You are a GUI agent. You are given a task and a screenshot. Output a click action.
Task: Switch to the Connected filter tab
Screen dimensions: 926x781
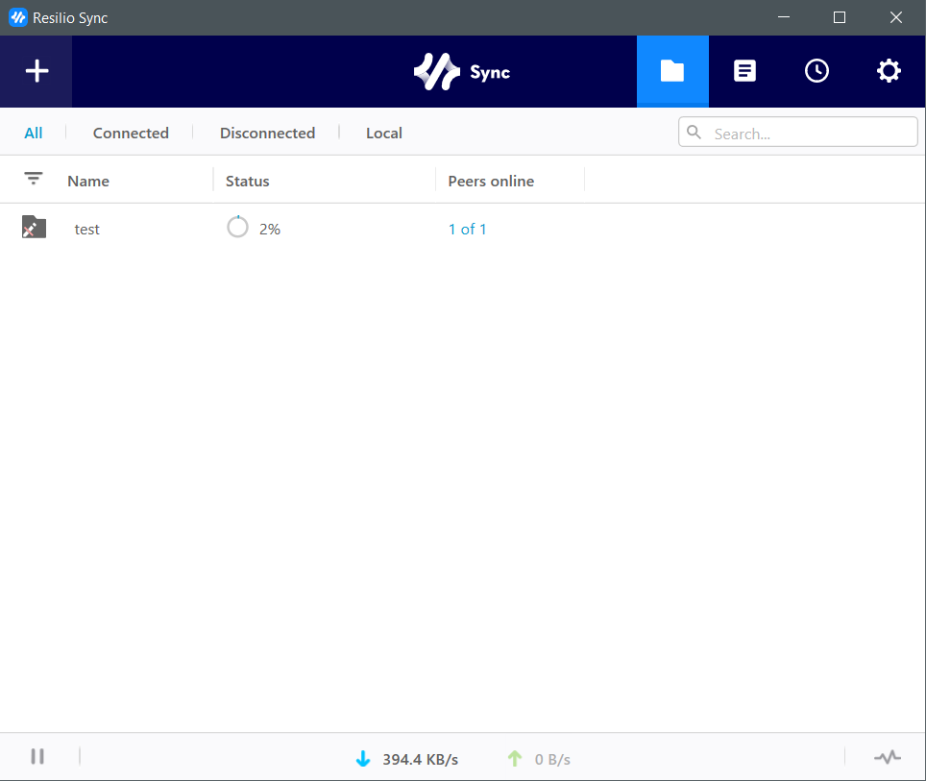click(131, 134)
